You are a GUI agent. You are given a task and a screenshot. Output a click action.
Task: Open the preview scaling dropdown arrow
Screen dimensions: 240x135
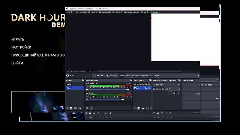click(x=95, y=71)
